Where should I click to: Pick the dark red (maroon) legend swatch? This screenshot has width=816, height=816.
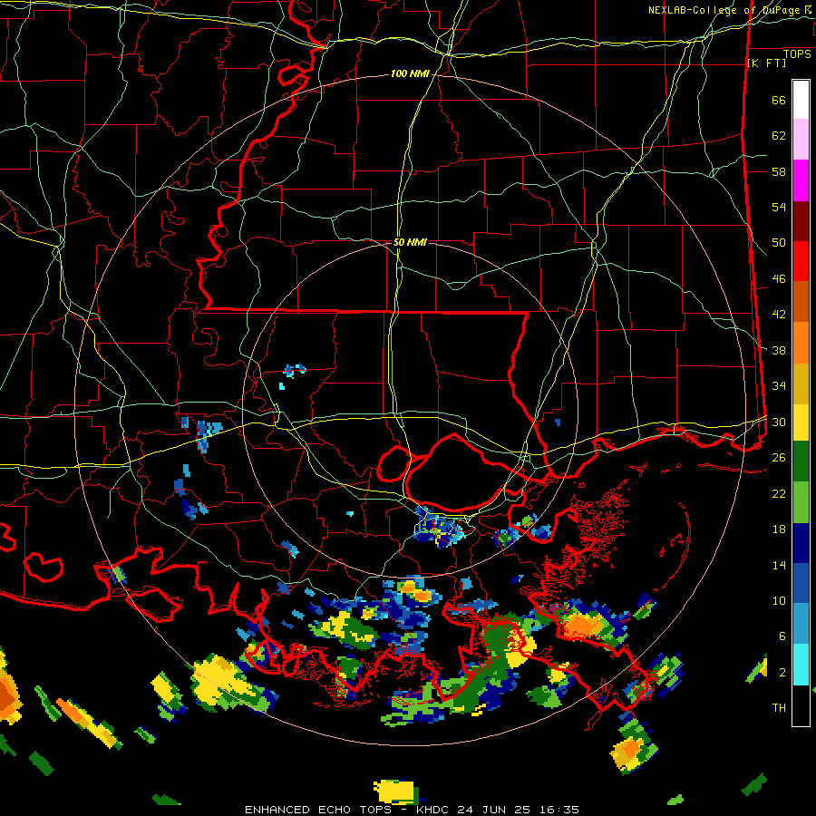pyautogui.click(x=801, y=221)
